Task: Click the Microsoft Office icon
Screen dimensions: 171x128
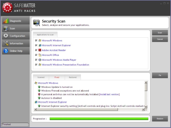Action: 40,55
